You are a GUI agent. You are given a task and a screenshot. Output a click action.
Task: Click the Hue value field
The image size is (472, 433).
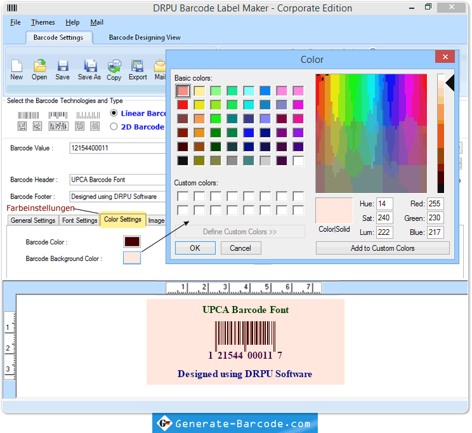(384, 204)
